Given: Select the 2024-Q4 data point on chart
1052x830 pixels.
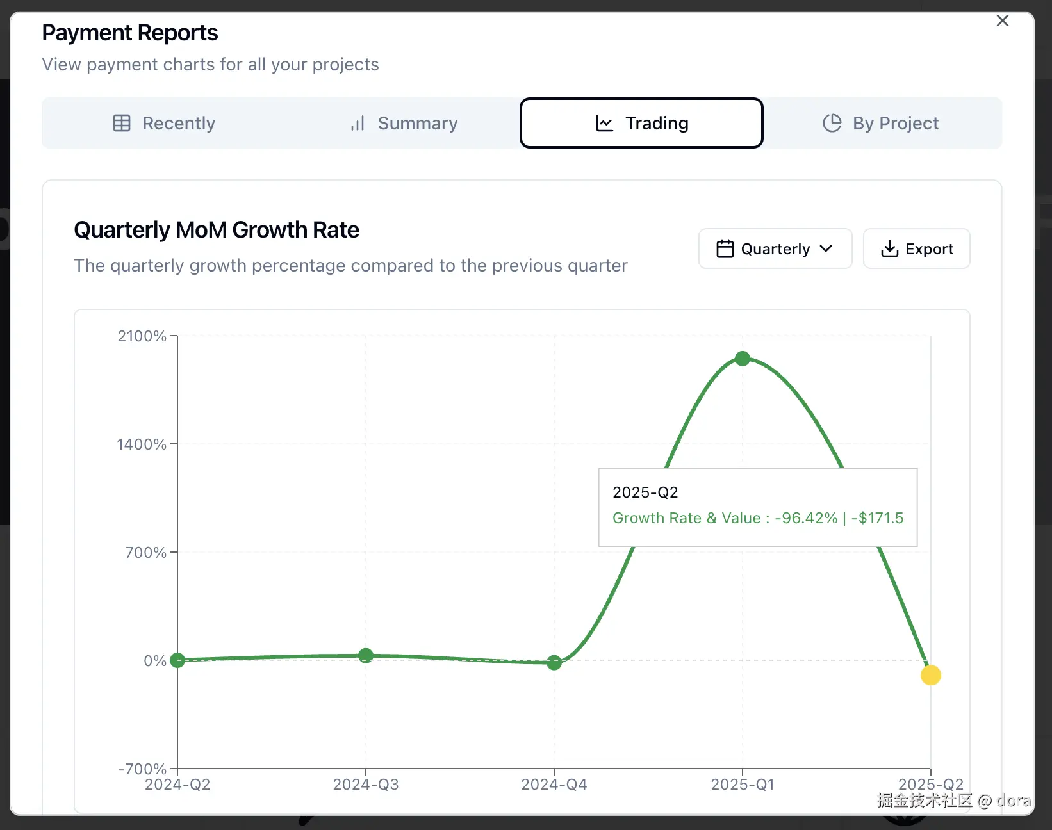Looking at the screenshot, I should click(x=554, y=663).
